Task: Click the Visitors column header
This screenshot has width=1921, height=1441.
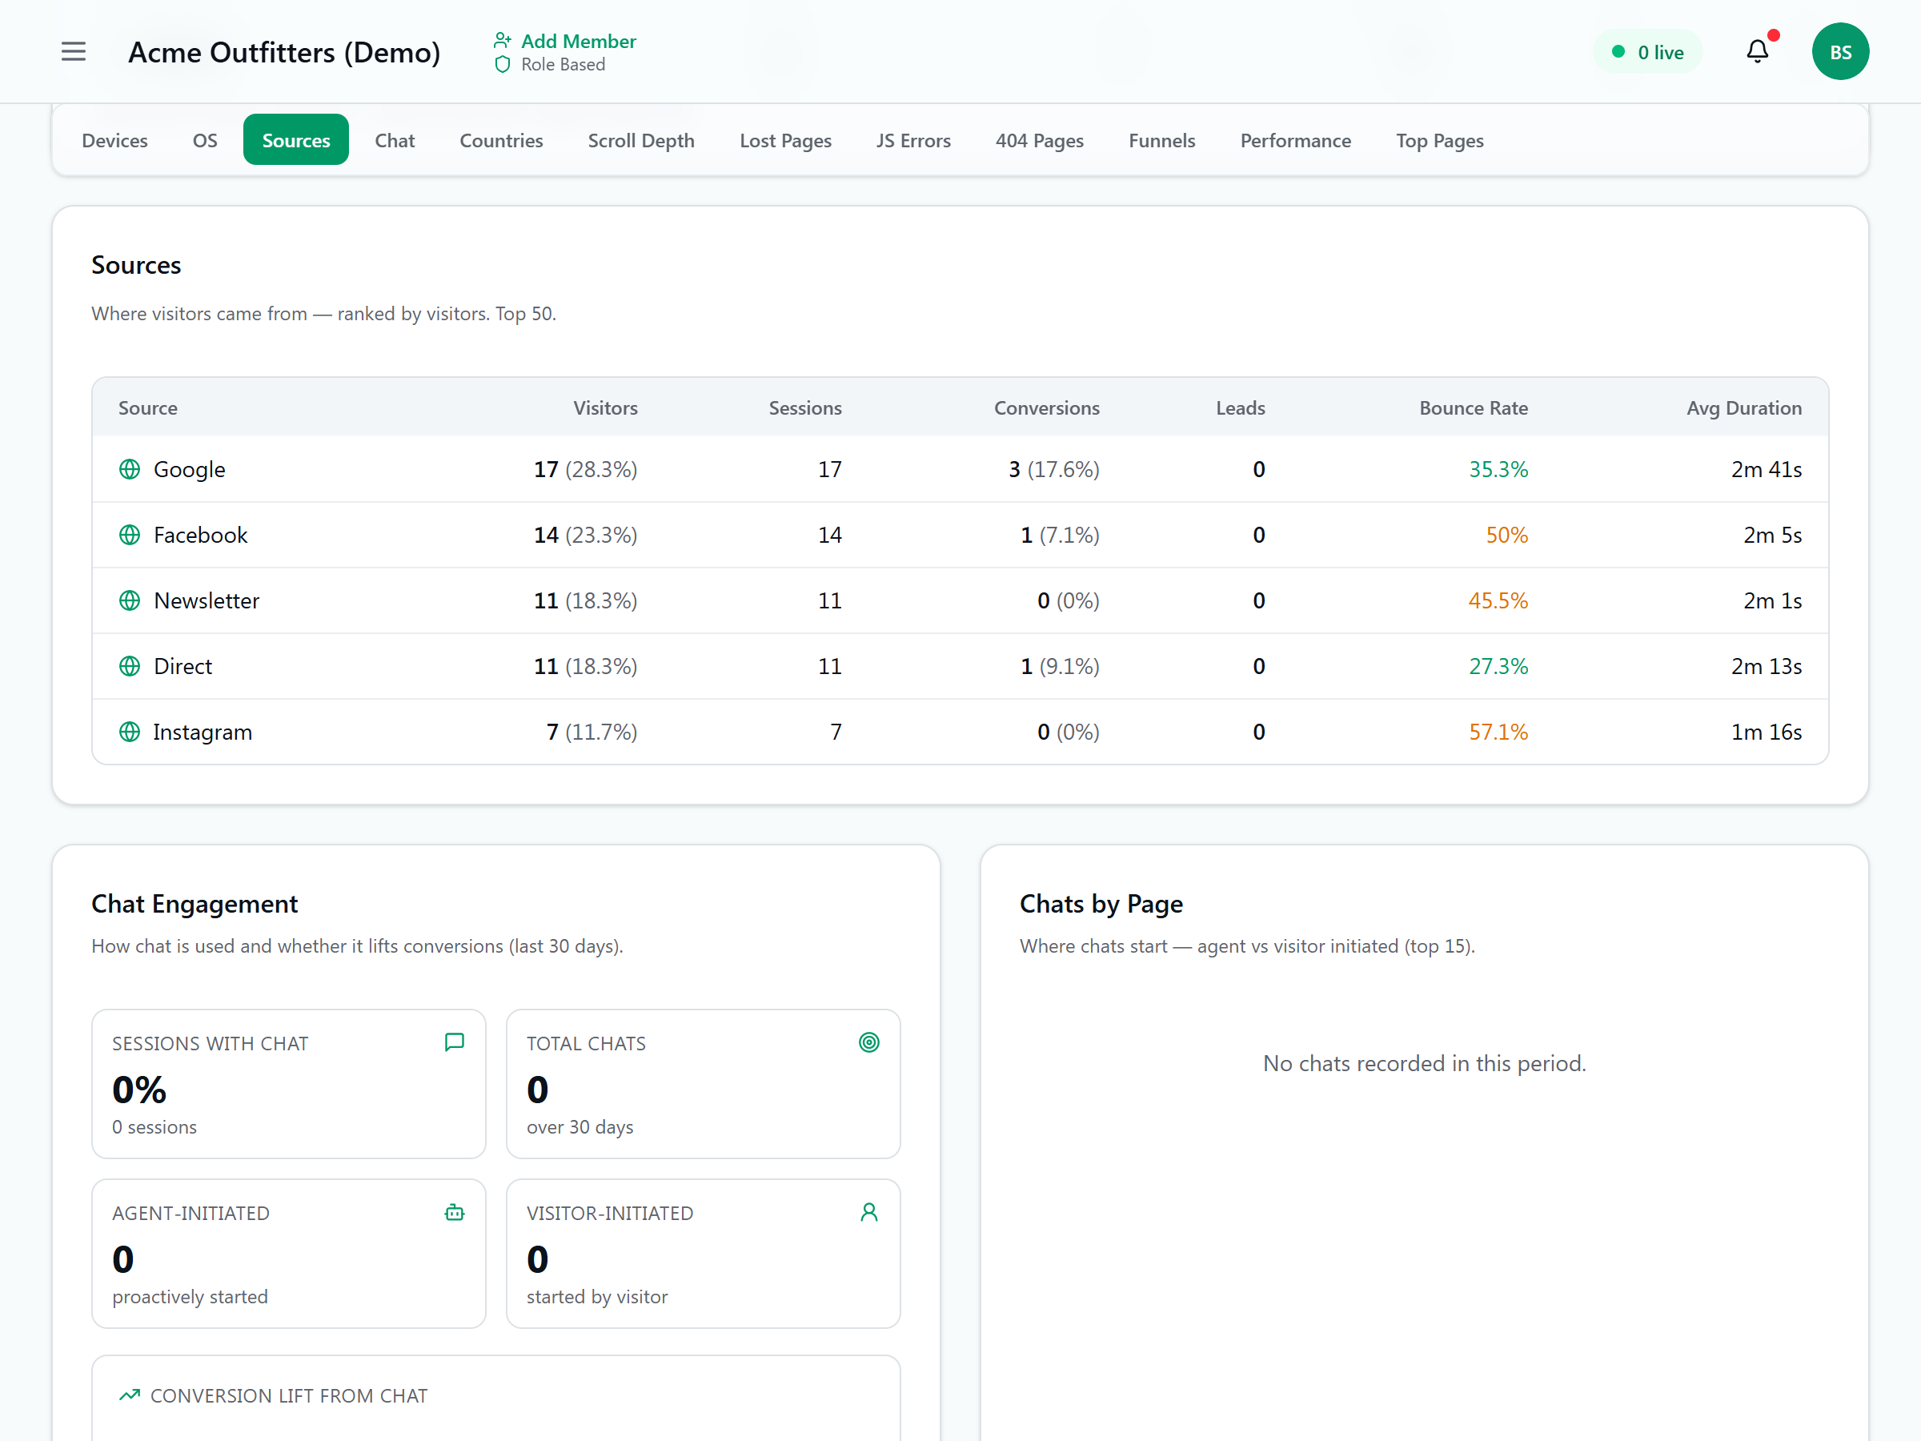Action: (605, 408)
